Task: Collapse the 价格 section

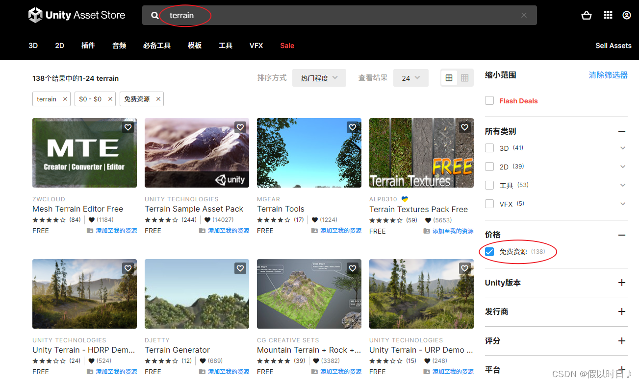Action: point(622,235)
